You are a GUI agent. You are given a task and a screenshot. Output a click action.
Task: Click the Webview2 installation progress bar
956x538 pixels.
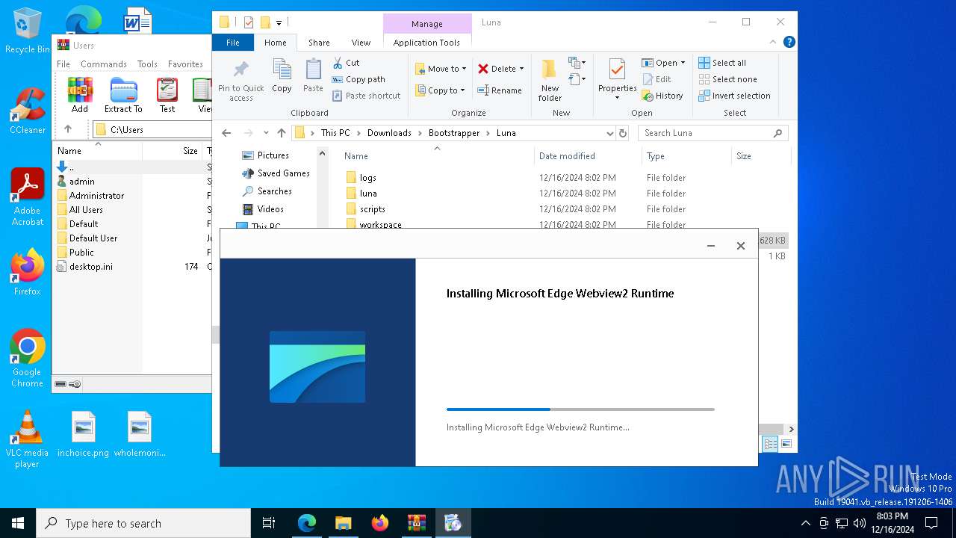(x=580, y=409)
